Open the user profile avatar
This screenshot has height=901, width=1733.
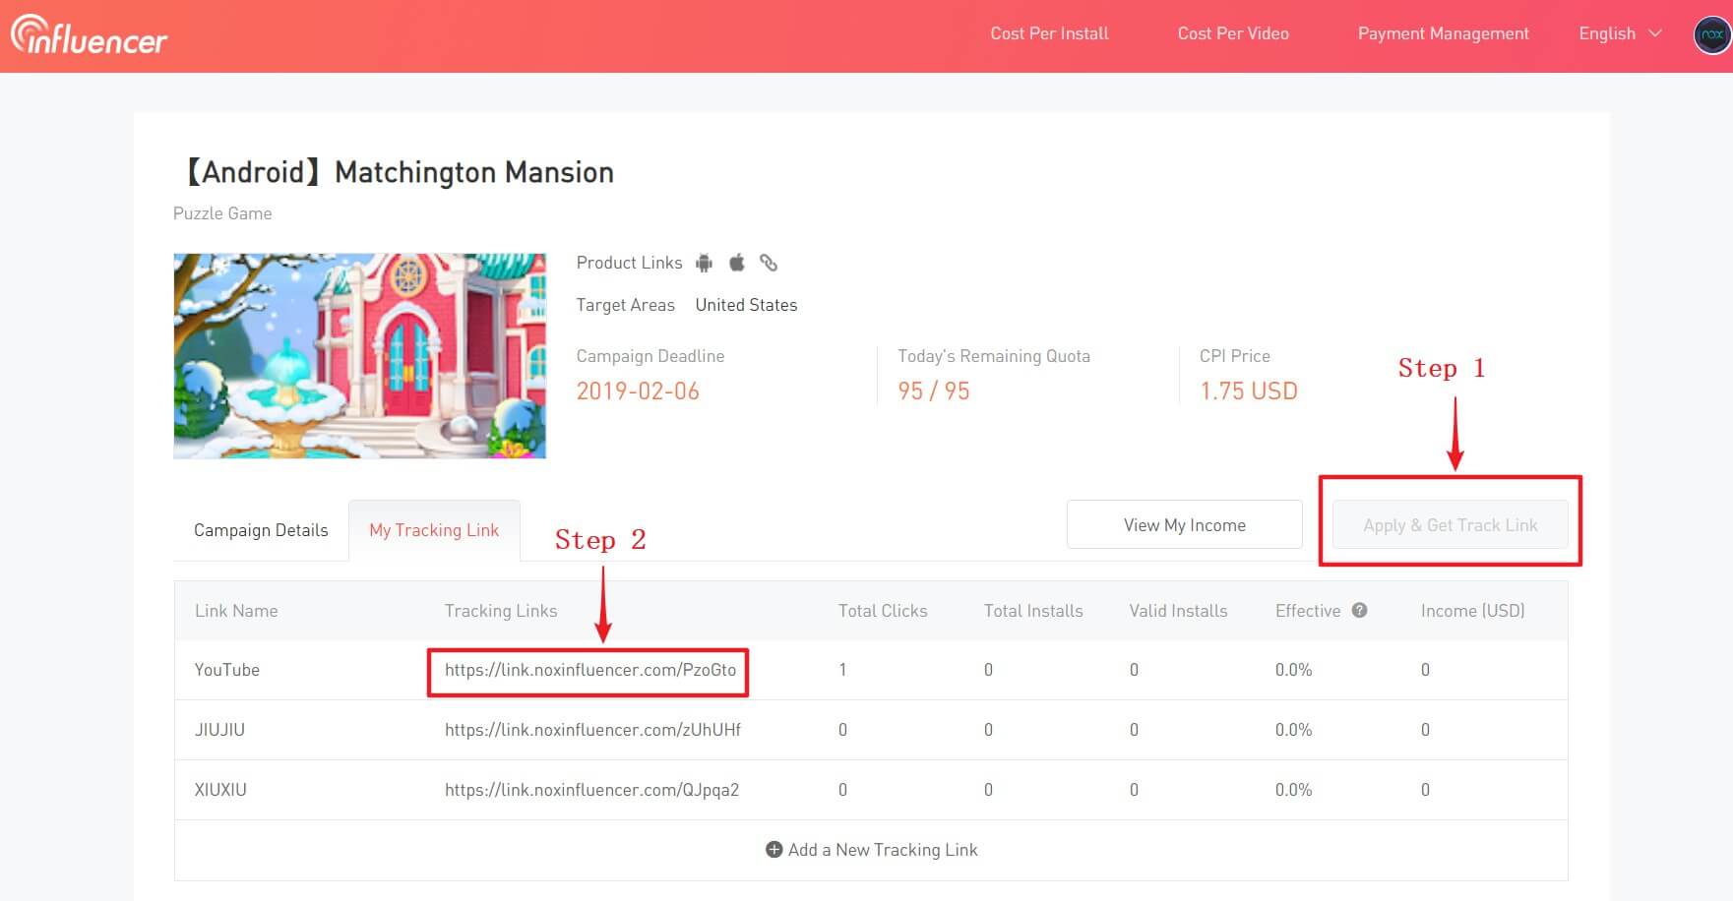(1712, 34)
